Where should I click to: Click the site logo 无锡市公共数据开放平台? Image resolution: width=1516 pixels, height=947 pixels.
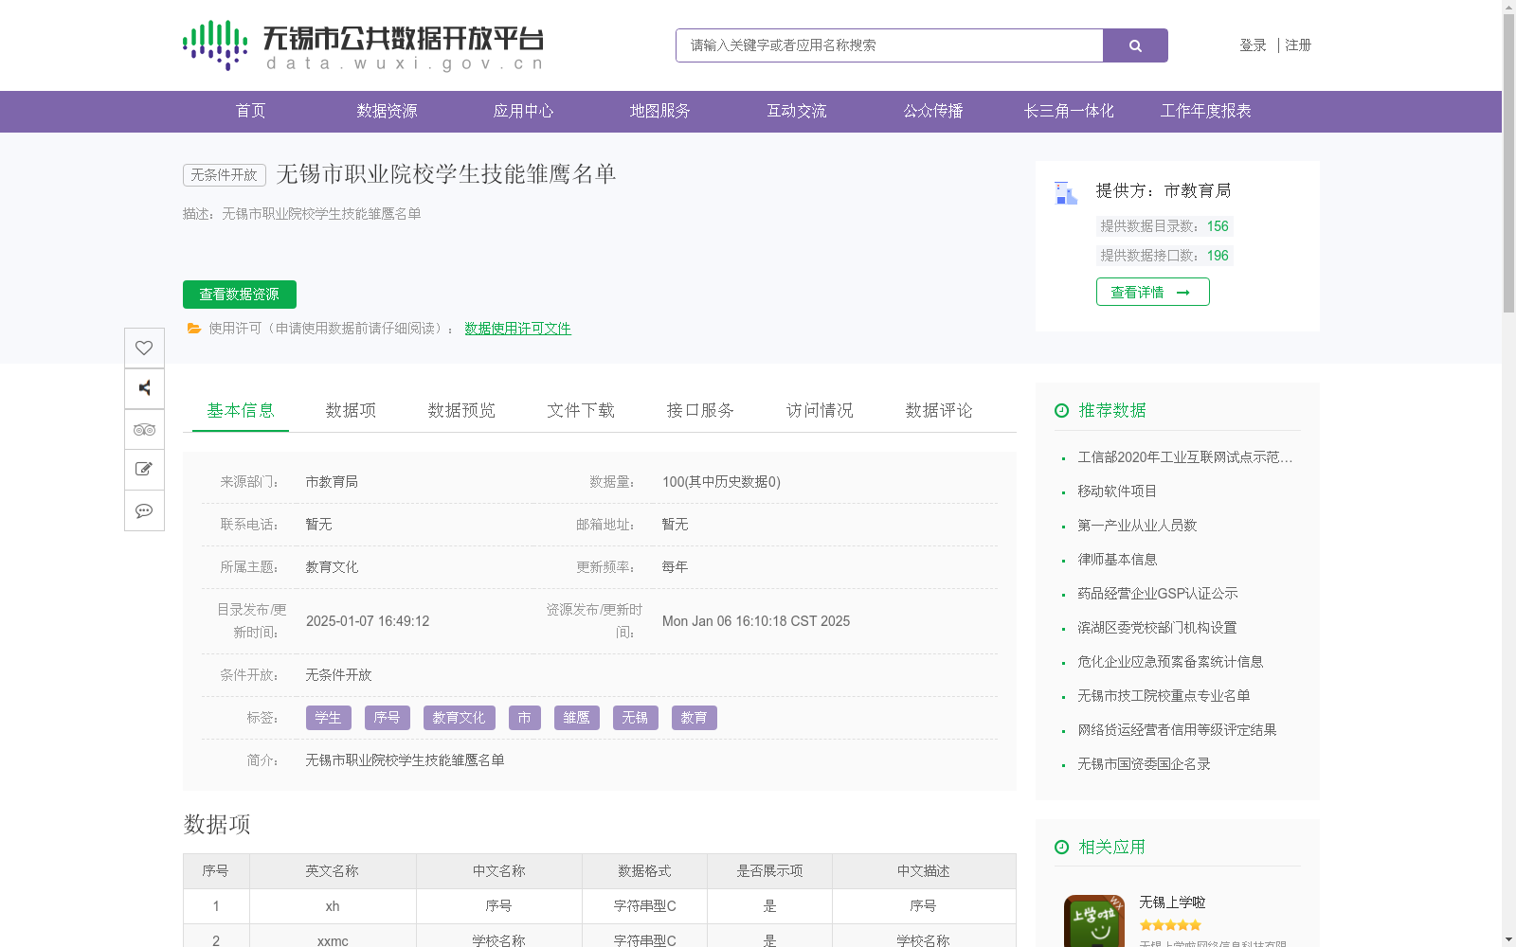pos(364,45)
